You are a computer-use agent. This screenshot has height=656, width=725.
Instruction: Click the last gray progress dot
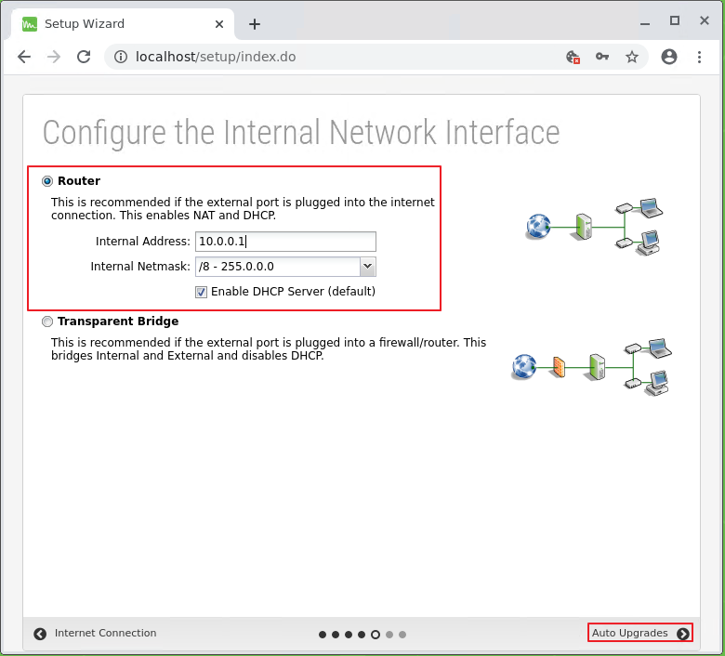[402, 635]
